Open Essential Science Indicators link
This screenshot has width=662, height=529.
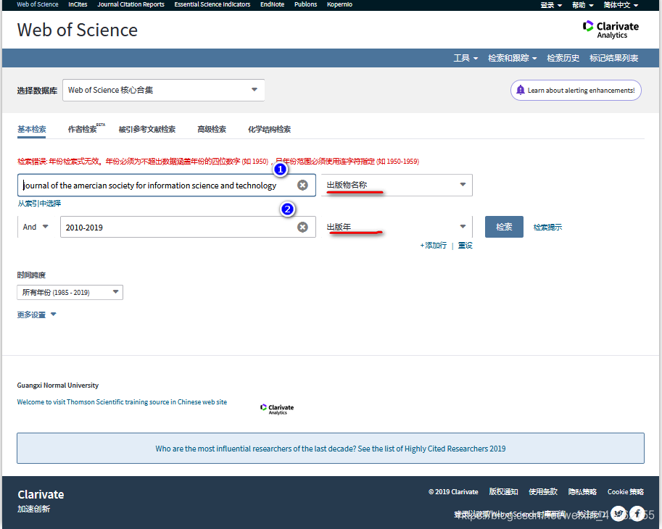[212, 4]
